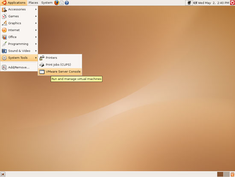The image size is (235, 177).
Task: Click the show desktop icon in the bottom panel
Action: coord(3,174)
